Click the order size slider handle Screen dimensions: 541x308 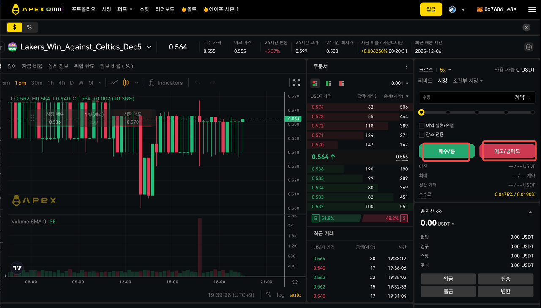(421, 112)
